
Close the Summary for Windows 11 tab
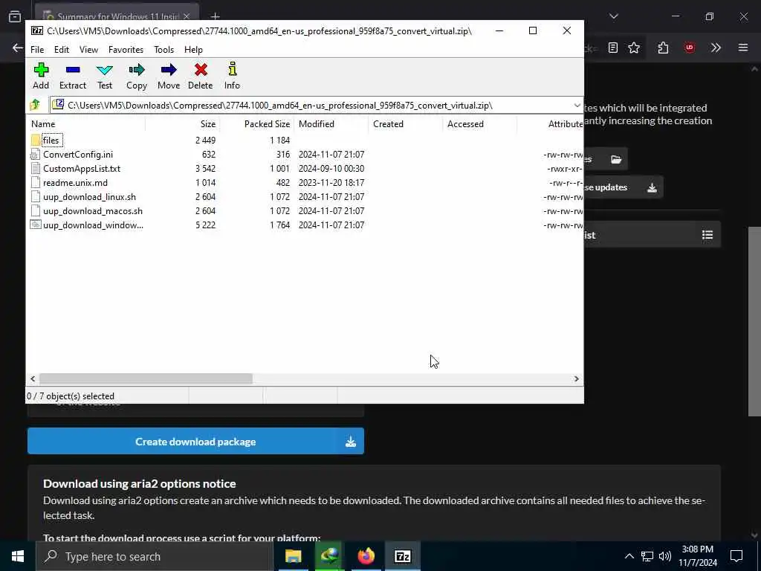point(187,16)
